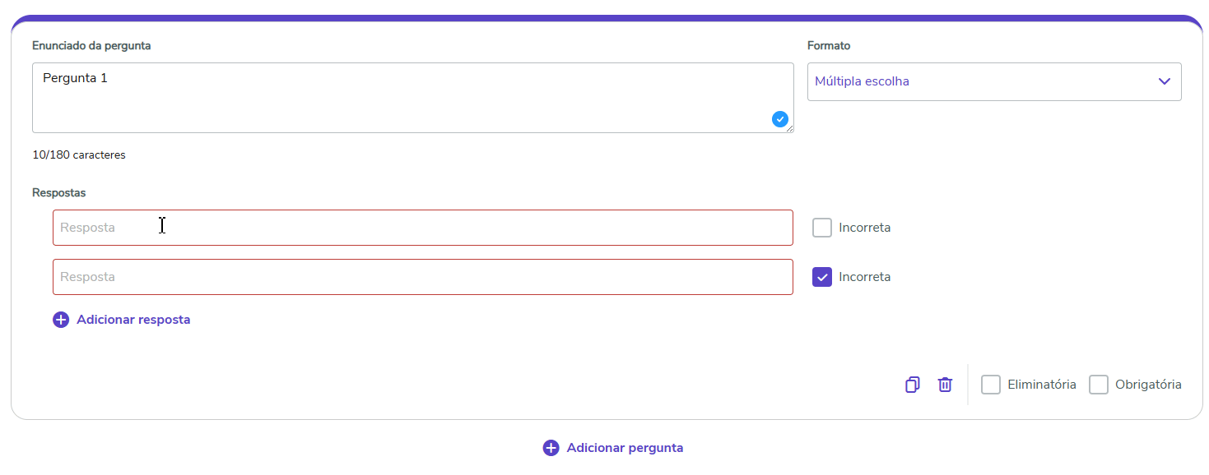Viewport: 1209px width, 475px height.
Task: Click the resize handle of the question textarea
Action: coord(790,129)
